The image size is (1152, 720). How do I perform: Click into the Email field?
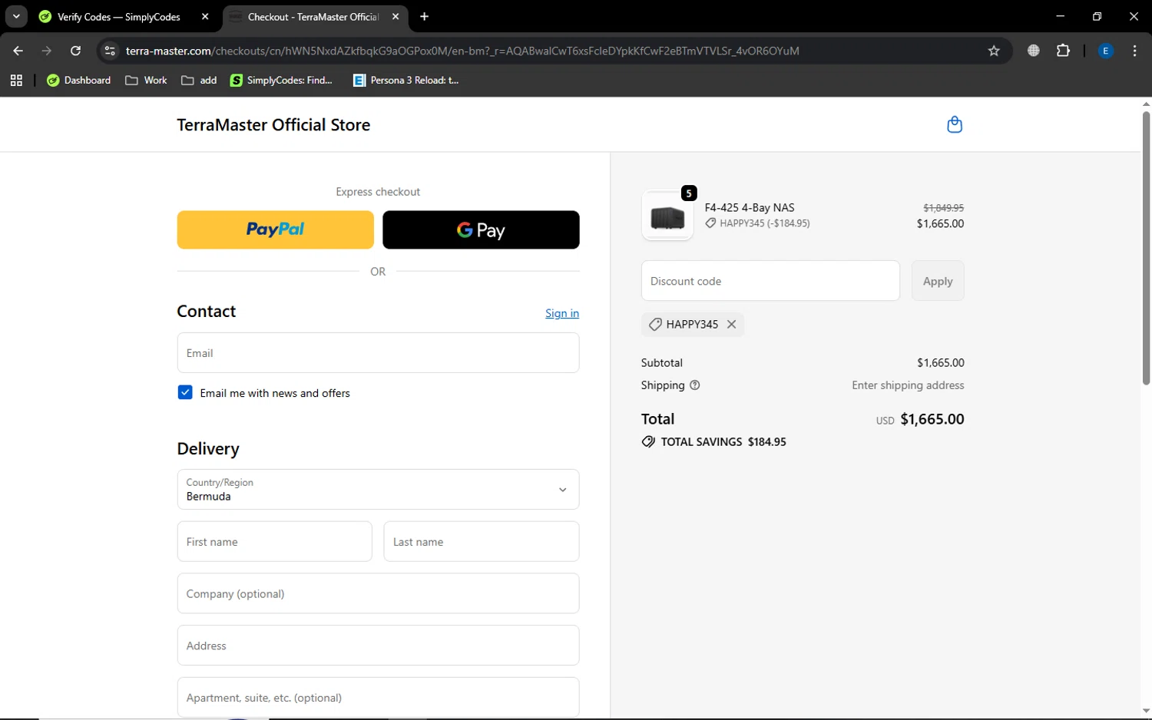pos(378,353)
